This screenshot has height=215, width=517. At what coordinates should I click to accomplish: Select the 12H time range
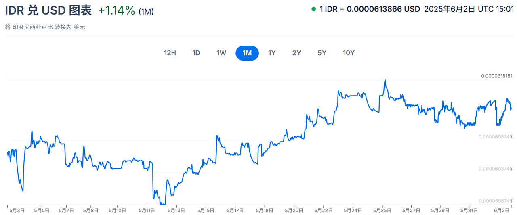click(170, 53)
